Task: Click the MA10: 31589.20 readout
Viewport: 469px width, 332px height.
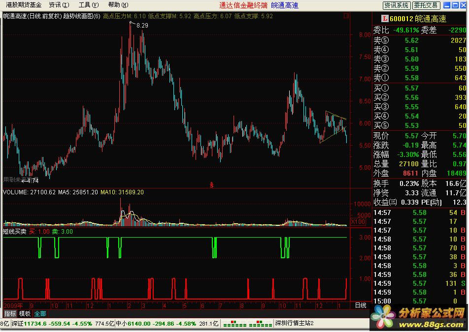Action: click(122, 192)
